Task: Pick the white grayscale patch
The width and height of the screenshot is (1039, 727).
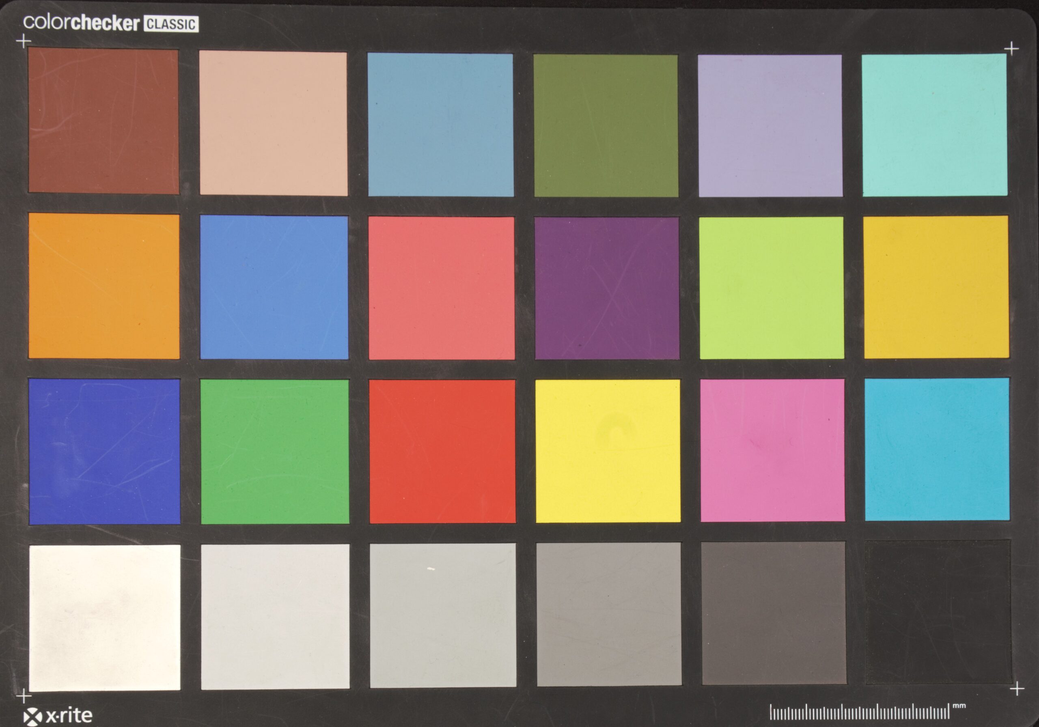Action: pos(105,617)
